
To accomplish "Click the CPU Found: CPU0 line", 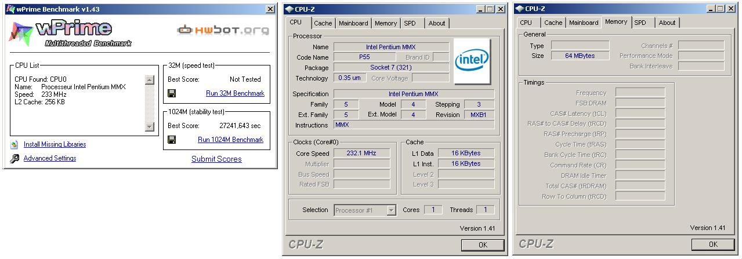I will [x=41, y=79].
